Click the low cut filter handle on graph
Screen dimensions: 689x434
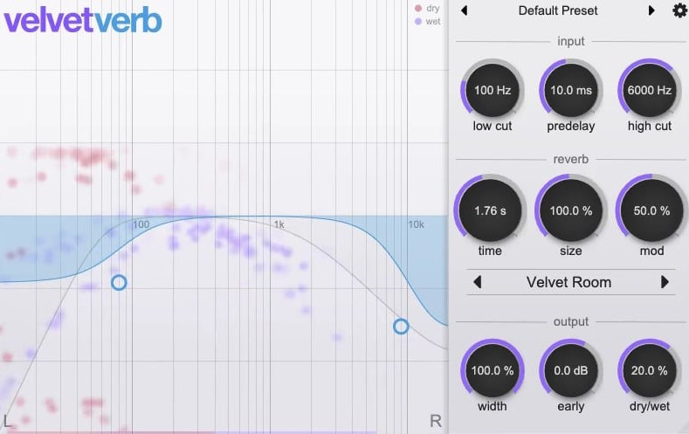119,282
